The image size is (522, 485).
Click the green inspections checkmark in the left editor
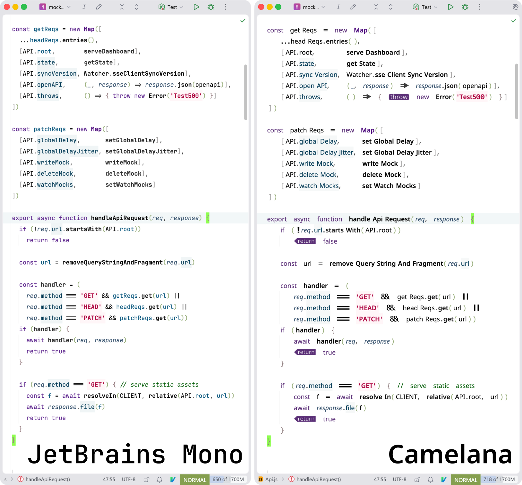(x=243, y=21)
